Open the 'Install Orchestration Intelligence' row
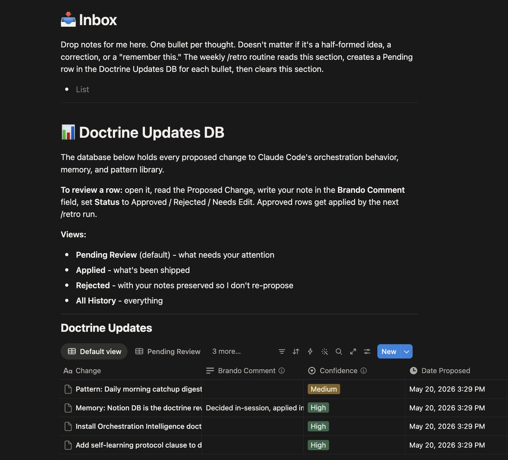This screenshot has height=460, width=508. click(x=138, y=427)
